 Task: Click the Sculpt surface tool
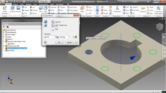105,13
